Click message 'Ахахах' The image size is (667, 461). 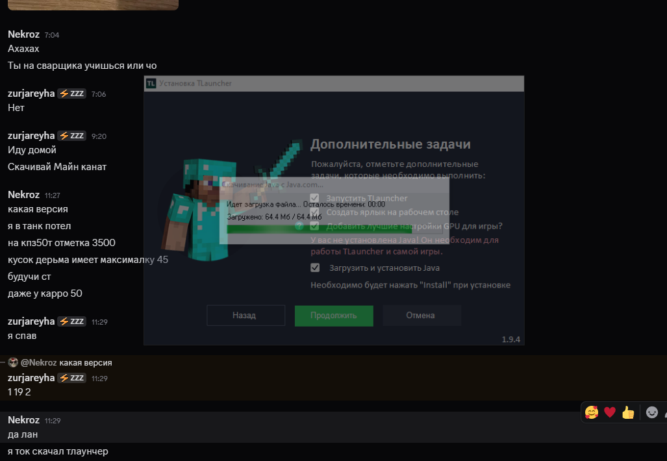23,49
